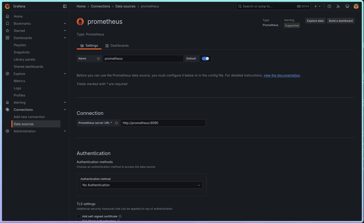Click the Explore data button
This screenshot has width=364, height=223.
(315, 21)
